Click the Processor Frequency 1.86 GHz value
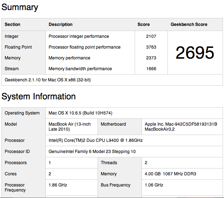Screen dimensions: 224x198 [58, 185]
